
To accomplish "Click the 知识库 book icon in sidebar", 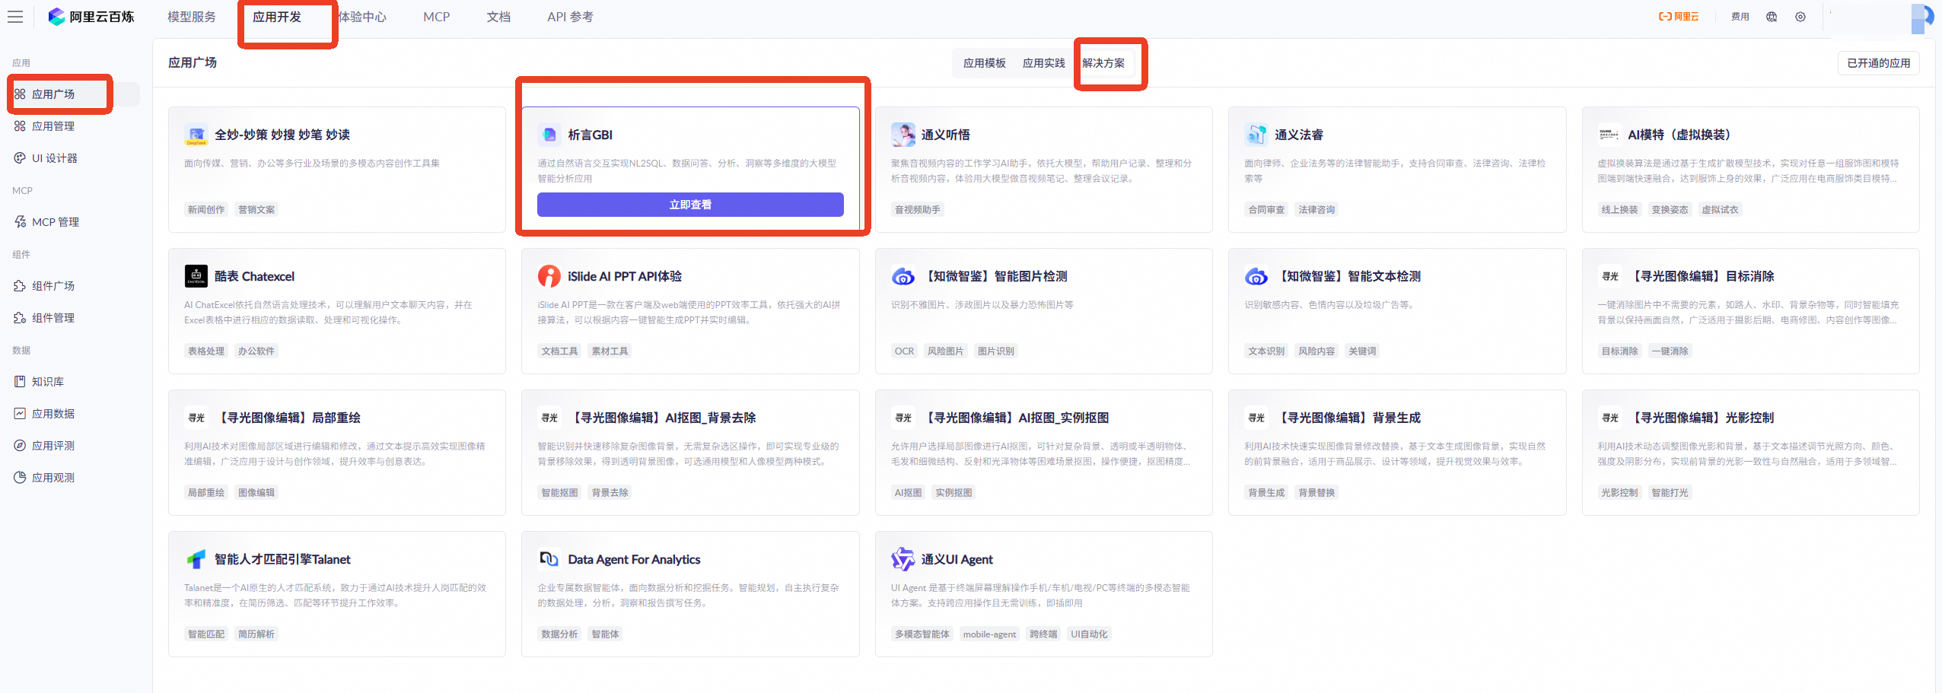I will 20,382.
